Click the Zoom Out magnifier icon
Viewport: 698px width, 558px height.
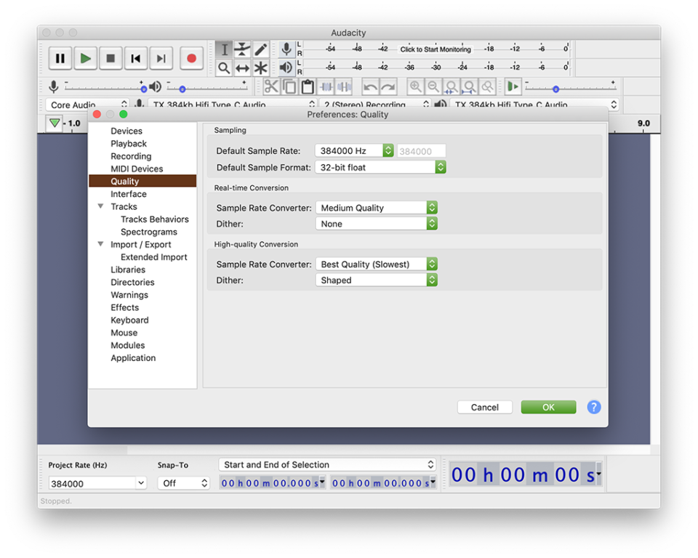(433, 86)
